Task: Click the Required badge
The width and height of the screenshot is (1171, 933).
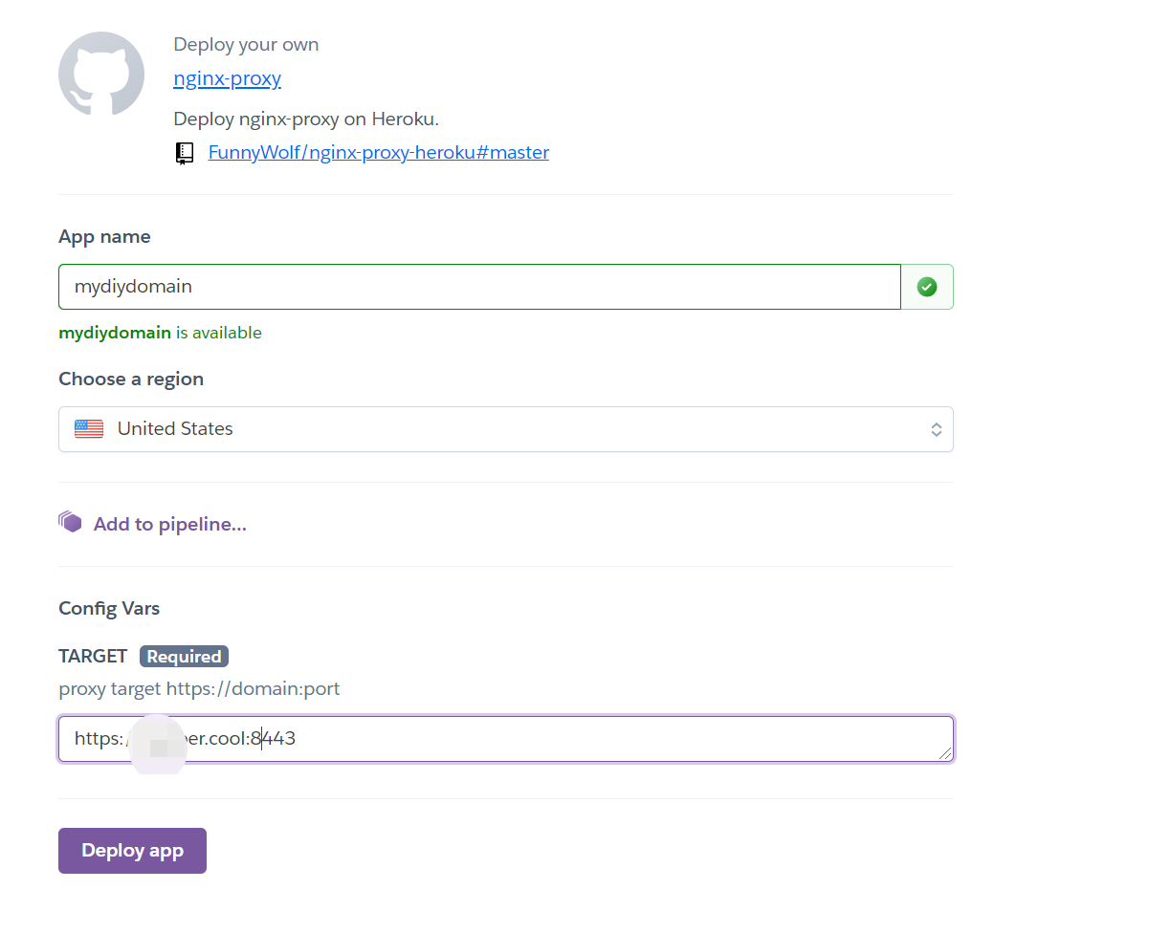Action: coord(184,657)
